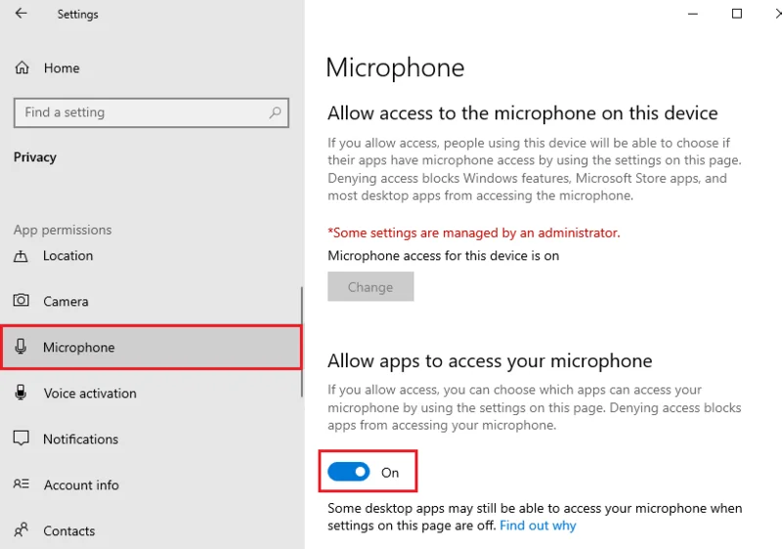Click the Contacts icon in sidebar
Screen dimensions: 782x549
click(x=21, y=530)
